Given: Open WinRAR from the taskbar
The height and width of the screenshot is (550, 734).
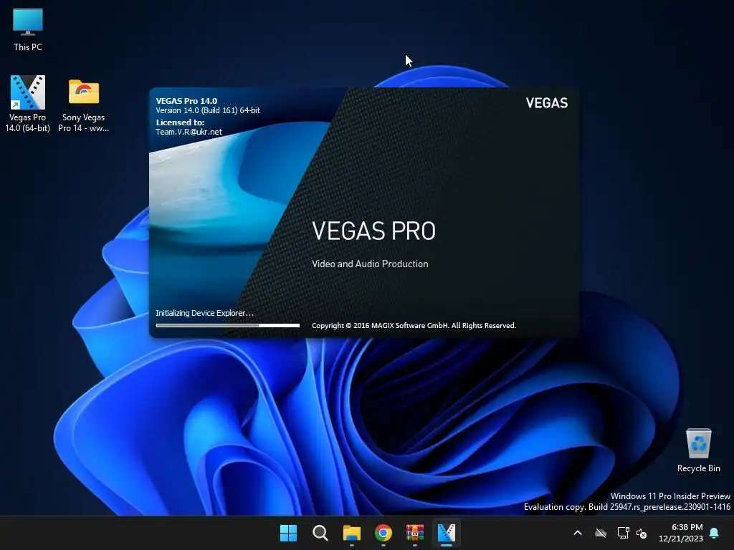Looking at the screenshot, I should (x=415, y=533).
